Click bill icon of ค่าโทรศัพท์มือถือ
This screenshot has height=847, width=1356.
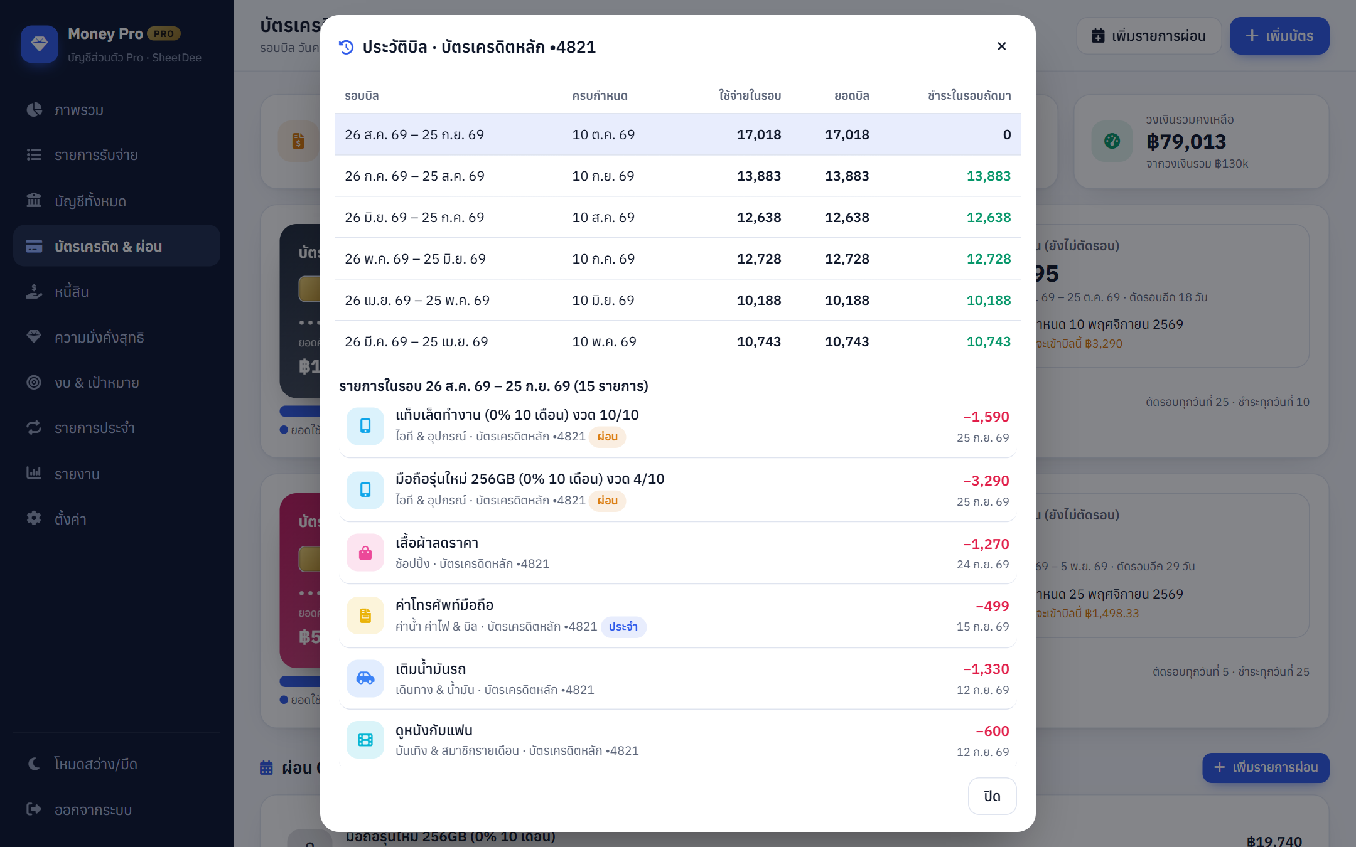365,615
